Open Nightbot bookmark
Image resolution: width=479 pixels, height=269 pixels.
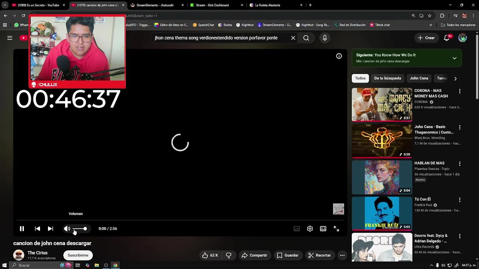244,25
